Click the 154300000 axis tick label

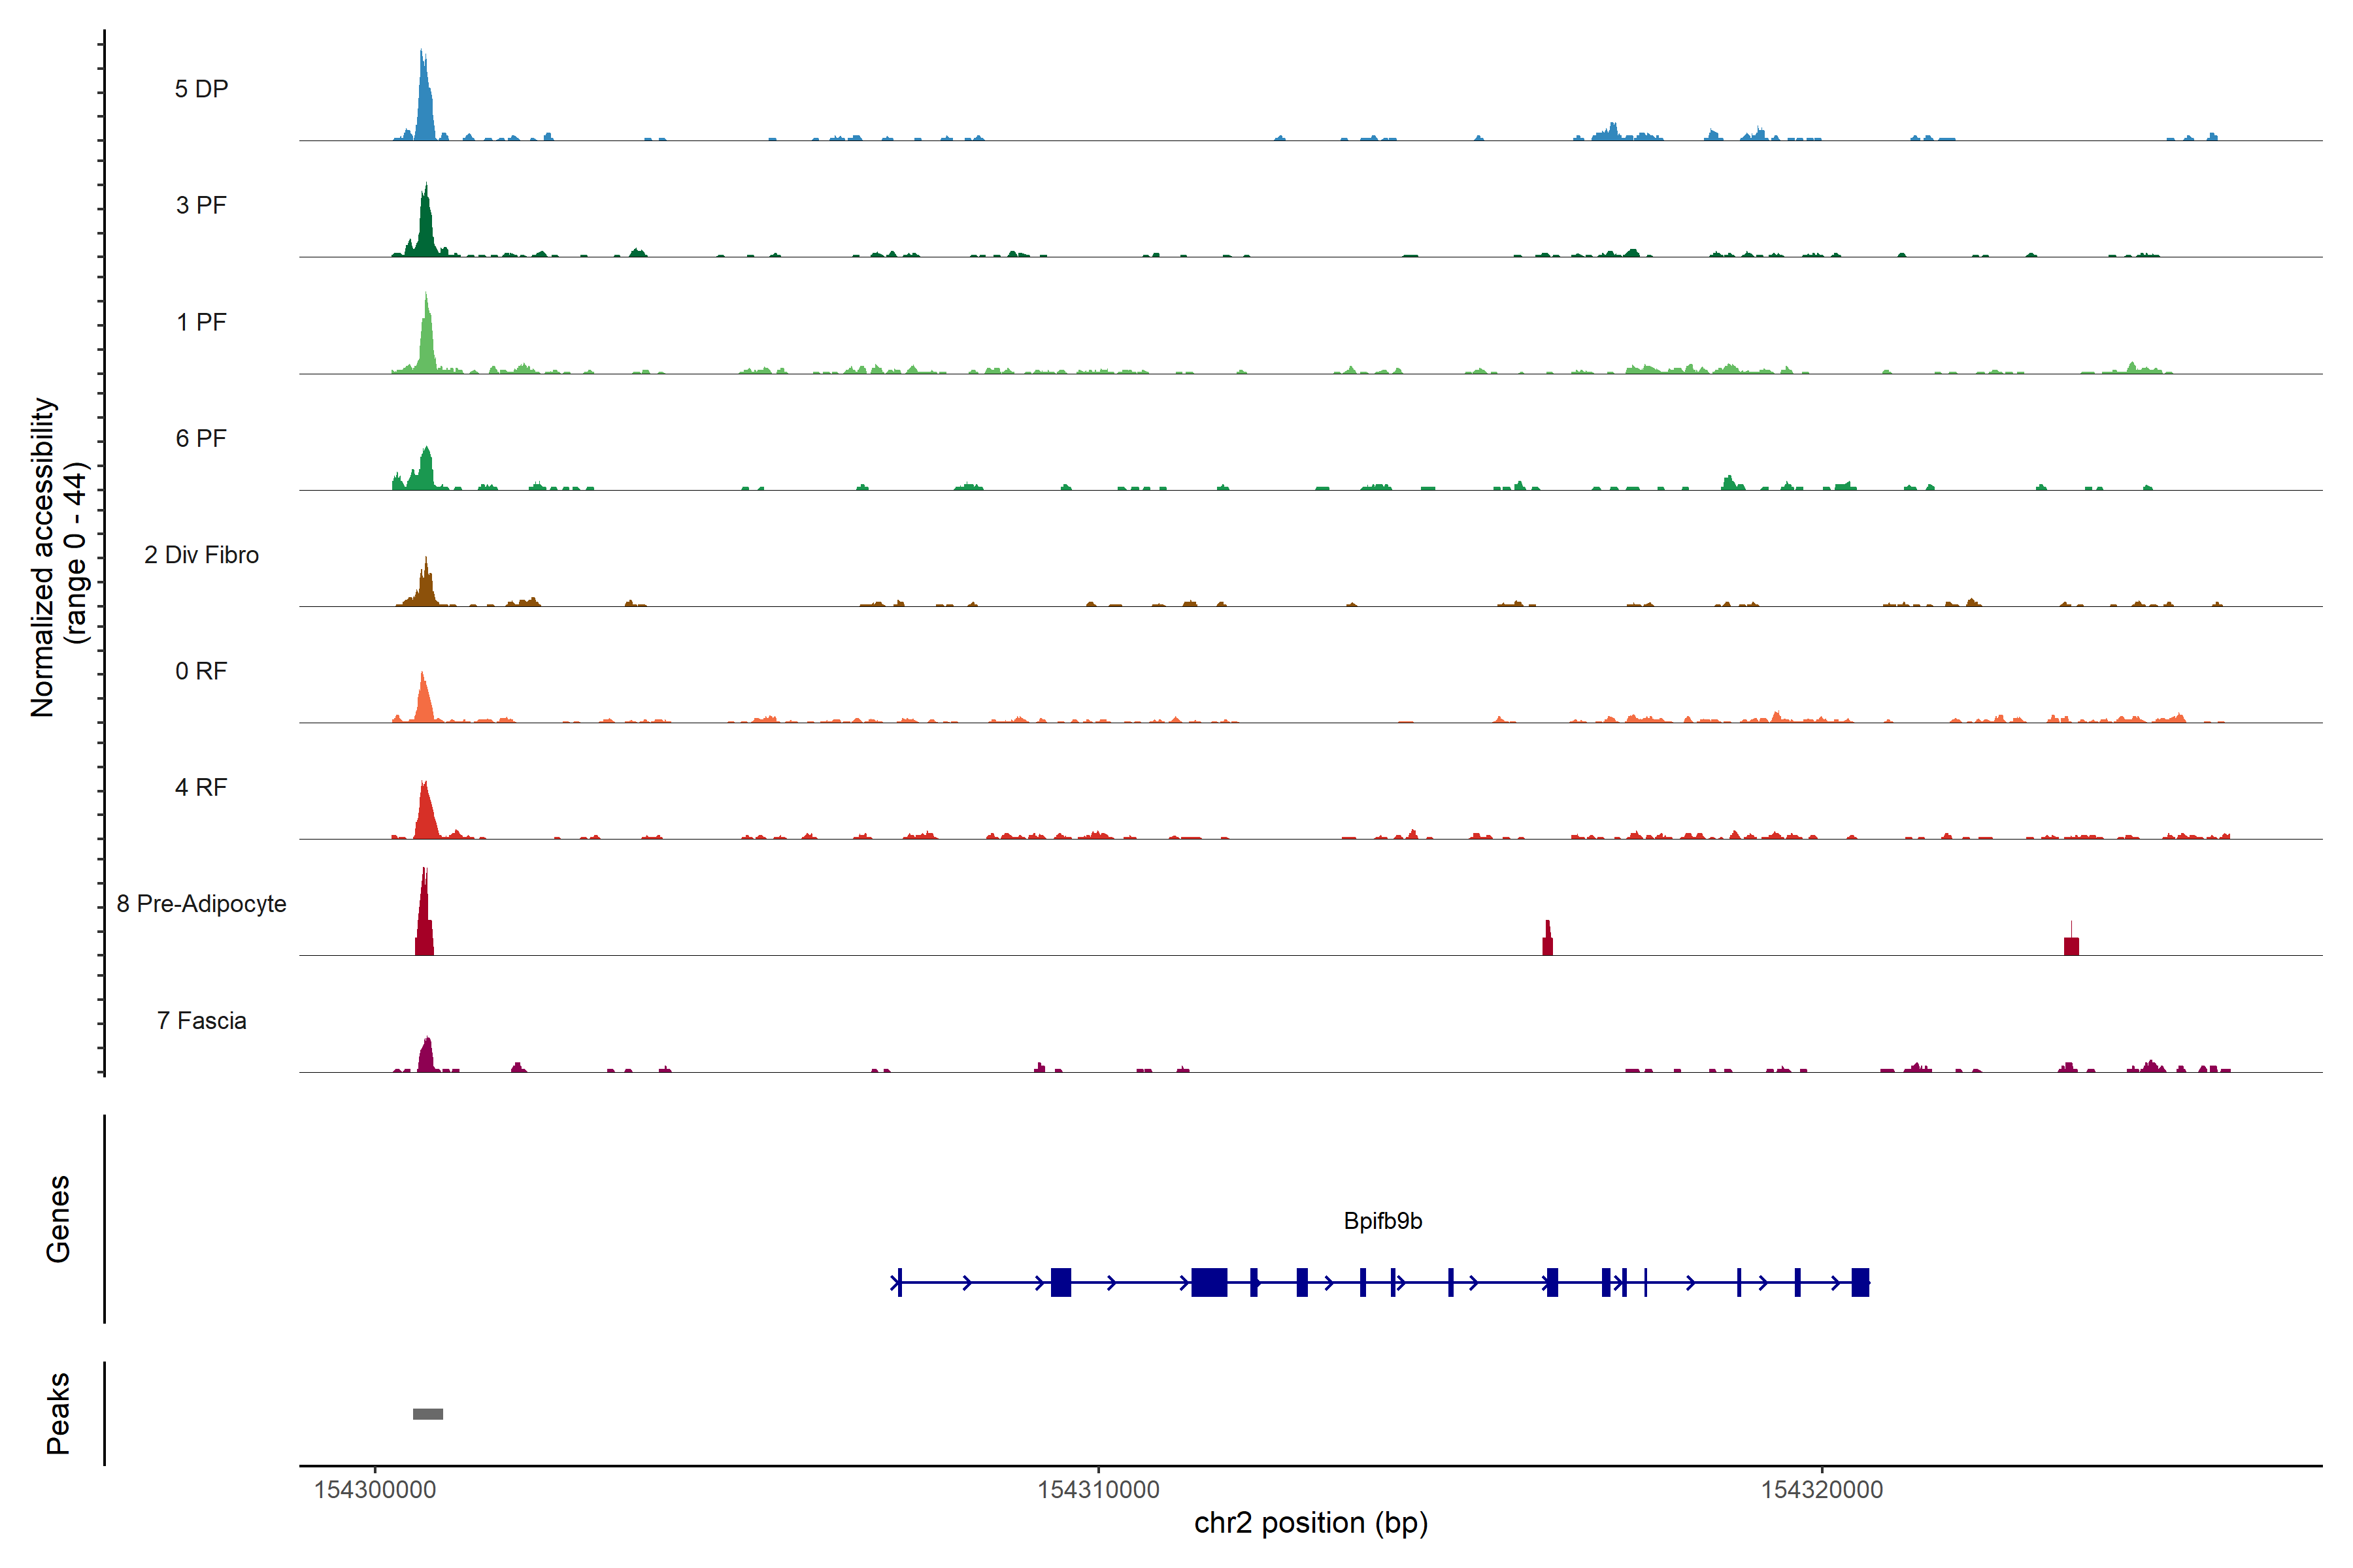[375, 1490]
